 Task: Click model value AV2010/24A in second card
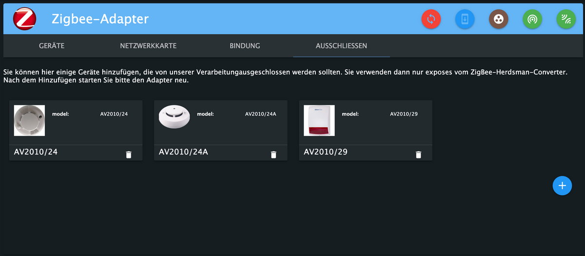[x=260, y=114]
